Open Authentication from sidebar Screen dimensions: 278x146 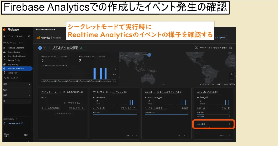tap(14, 52)
